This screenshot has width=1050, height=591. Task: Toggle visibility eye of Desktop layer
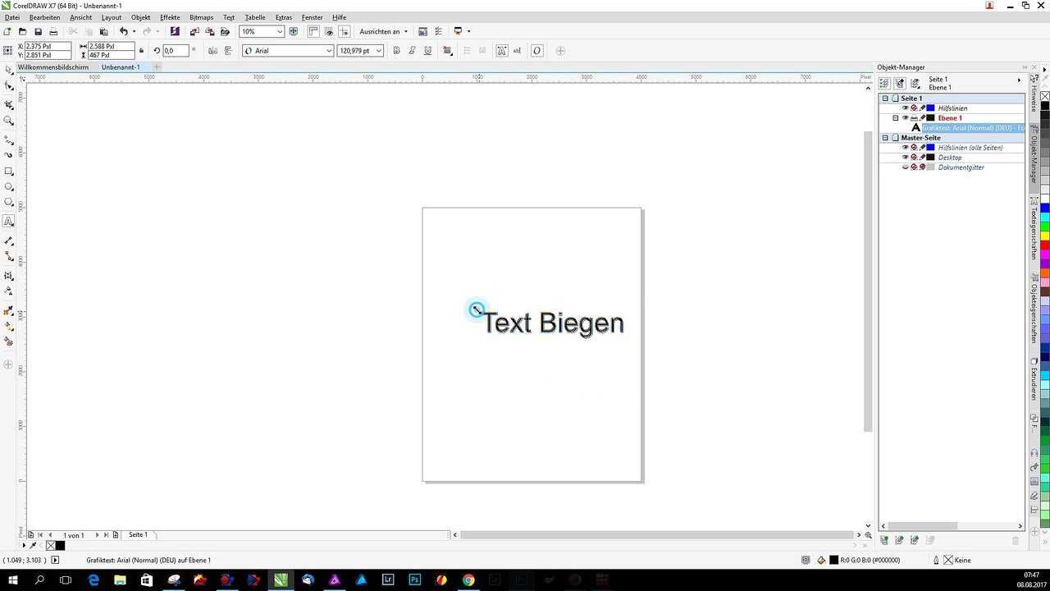coord(906,157)
